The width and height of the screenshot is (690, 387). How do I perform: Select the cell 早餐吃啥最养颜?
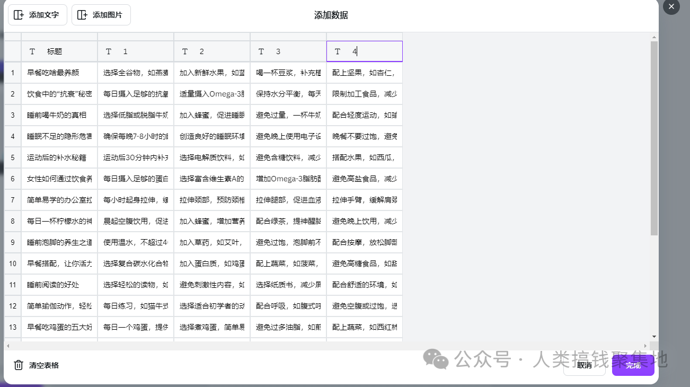click(x=59, y=72)
